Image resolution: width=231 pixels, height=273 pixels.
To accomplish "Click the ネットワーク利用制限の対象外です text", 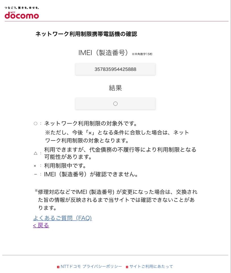I will pyautogui.click(x=90, y=123).
